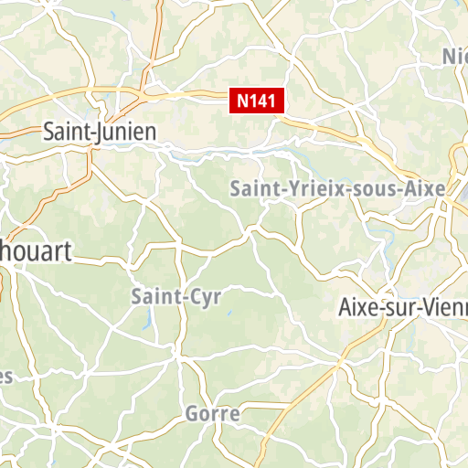Select the partially visible Rochechouart label

point(36,251)
